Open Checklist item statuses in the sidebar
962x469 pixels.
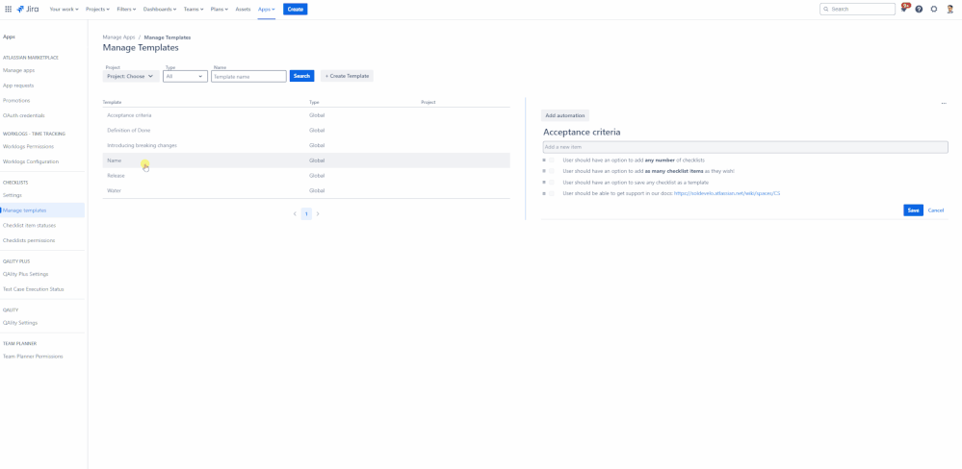click(x=30, y=225)
